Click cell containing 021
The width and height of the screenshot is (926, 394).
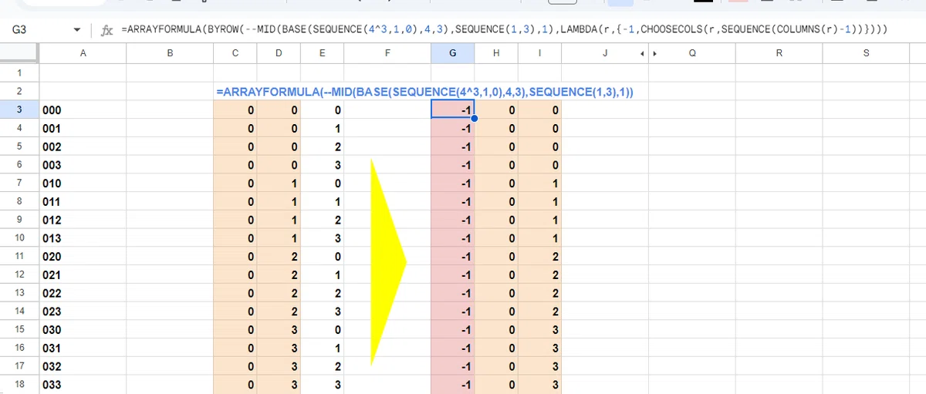[x=83, y=274]
